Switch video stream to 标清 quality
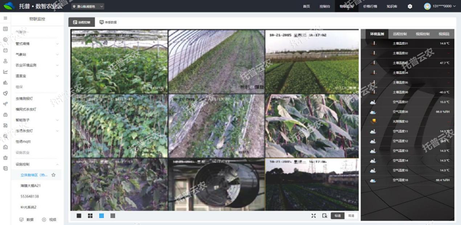461x225 pixels. click(x=338, y=216)
